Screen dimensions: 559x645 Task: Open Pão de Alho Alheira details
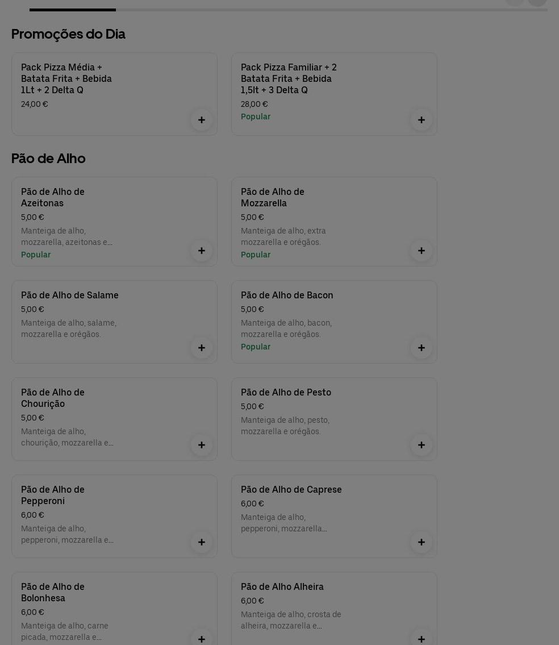coord(282,586)
